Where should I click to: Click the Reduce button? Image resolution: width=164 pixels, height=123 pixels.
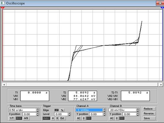(149, 109)
